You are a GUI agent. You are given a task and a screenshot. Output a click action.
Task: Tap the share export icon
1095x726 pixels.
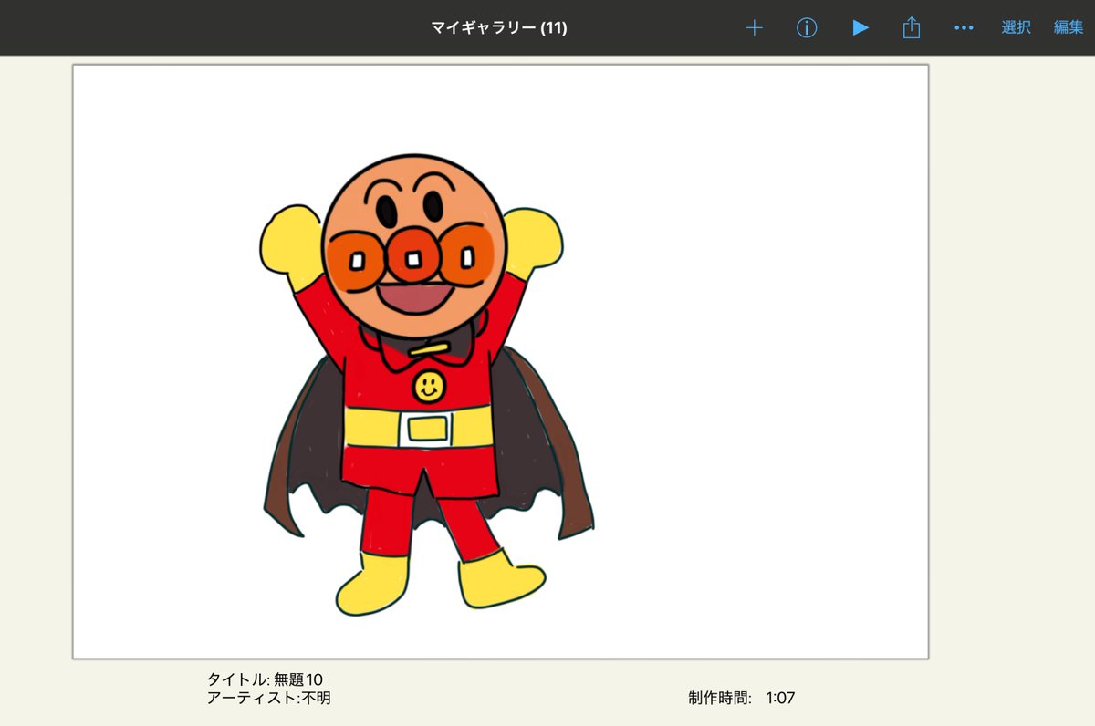point(912,27)
